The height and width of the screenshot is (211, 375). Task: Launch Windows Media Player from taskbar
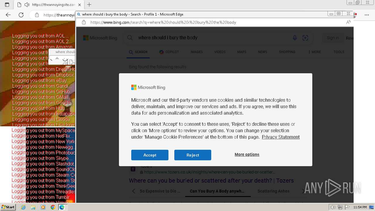(43, 207)
